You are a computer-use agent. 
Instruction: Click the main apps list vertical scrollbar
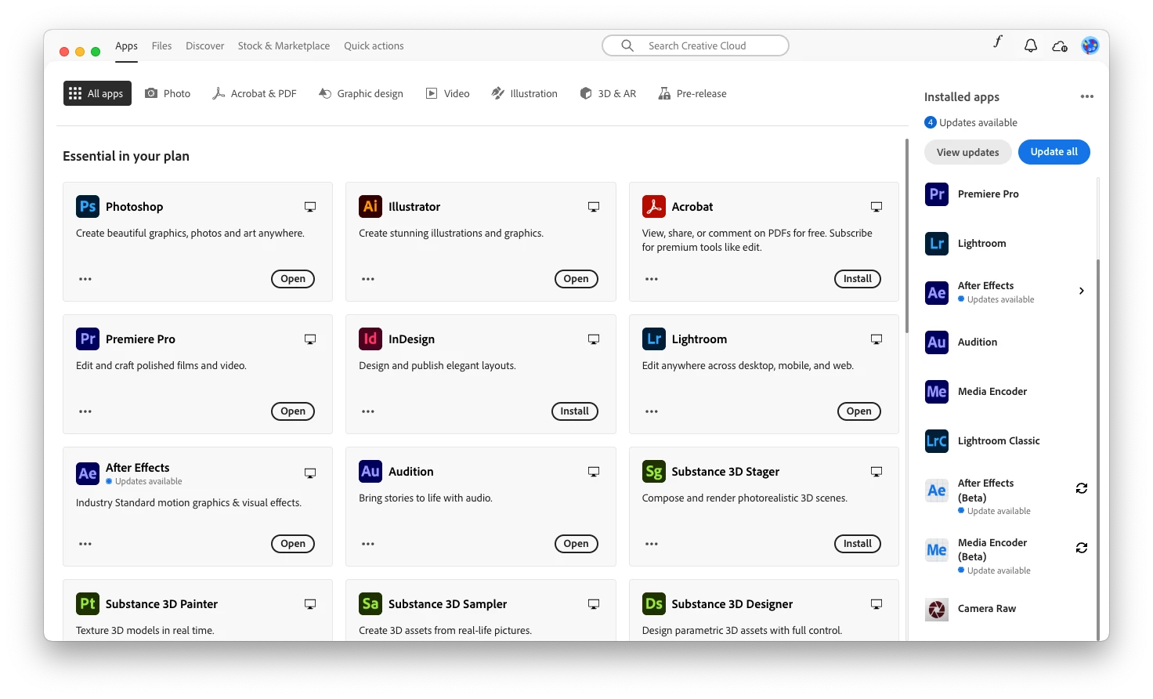click(906, 235)
